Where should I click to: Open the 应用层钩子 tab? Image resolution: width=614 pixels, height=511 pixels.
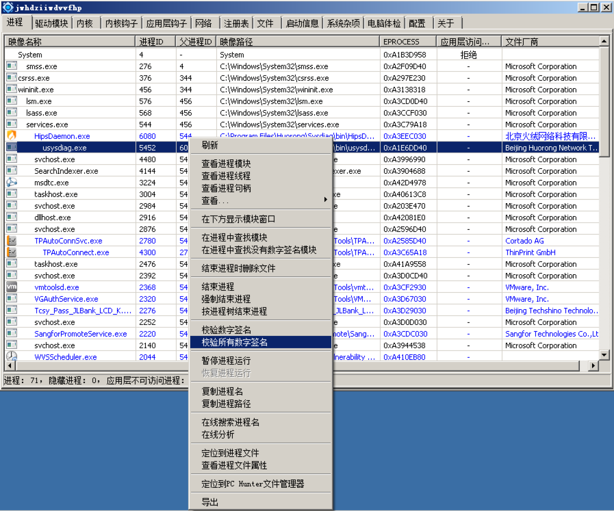coord(167,23)
